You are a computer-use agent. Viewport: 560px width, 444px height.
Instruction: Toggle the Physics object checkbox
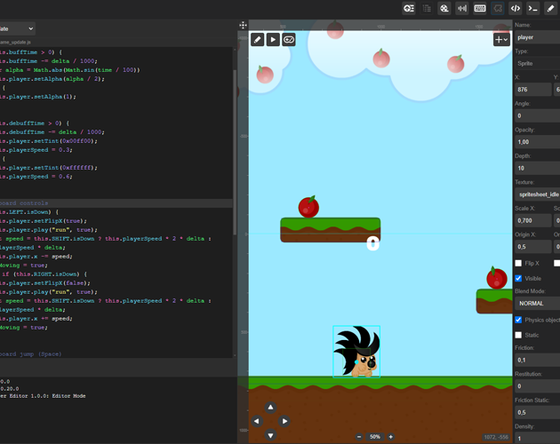coord(518,320)
